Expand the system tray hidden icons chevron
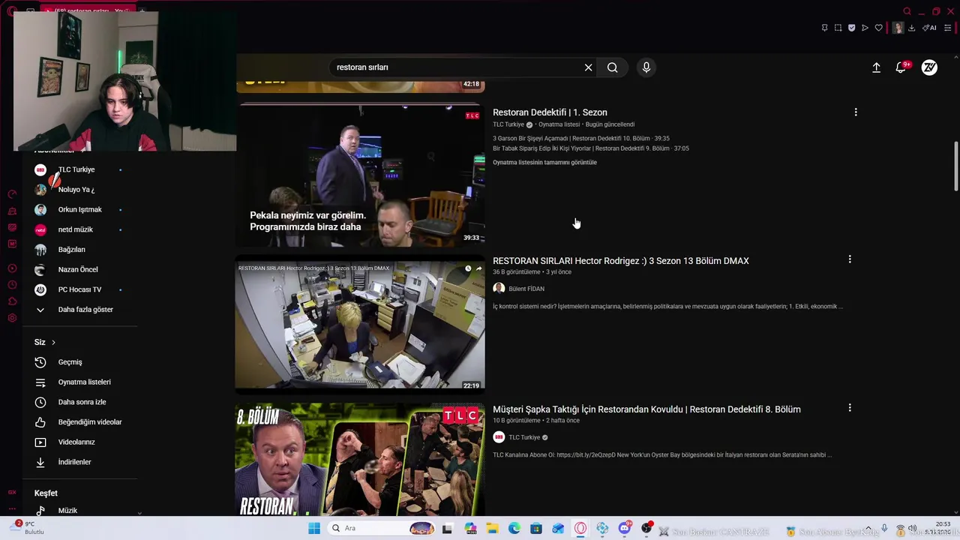 (869, 529)
